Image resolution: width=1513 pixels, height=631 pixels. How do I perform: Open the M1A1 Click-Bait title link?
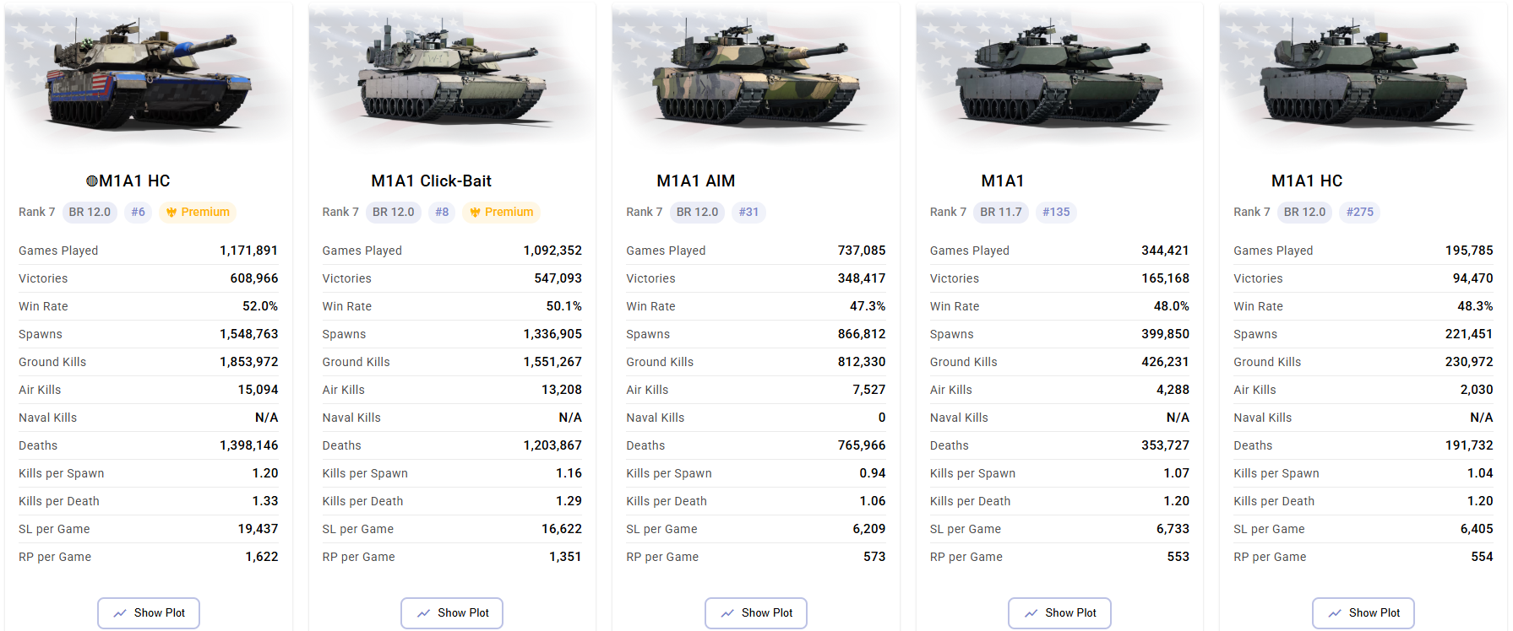[x=431, y=181]
